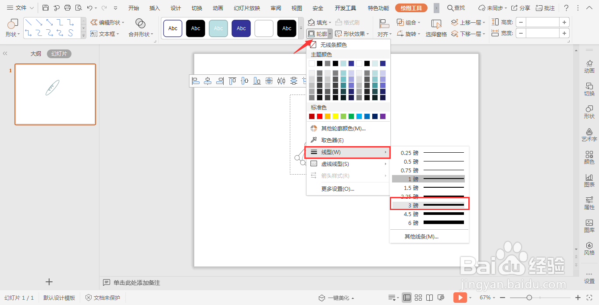Enable grid view mode in the status bar
The height and width of the screenshot is (305, 599).
tap(418, 297)
